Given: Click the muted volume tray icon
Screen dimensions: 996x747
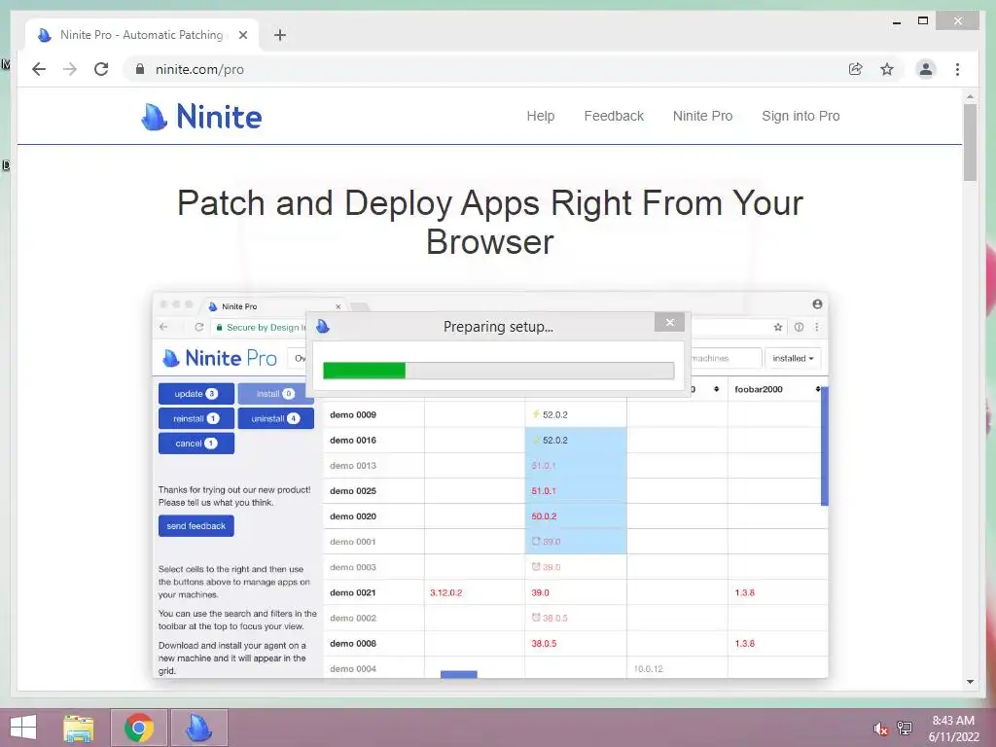Looking at the screenshot, I should coord(880,729).
